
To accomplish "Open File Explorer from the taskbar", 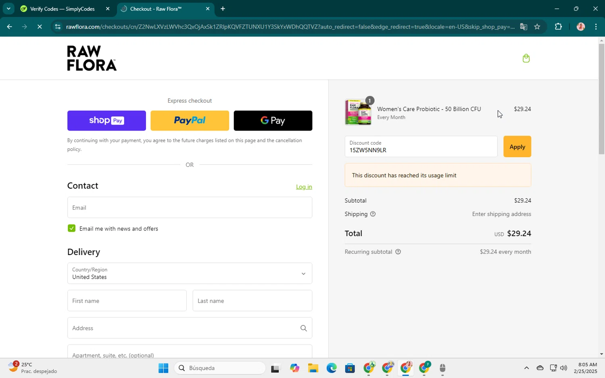I will (x=313, y=368).
